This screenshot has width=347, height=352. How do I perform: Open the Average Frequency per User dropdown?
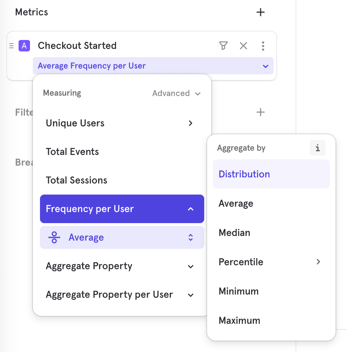click(153, 66)
